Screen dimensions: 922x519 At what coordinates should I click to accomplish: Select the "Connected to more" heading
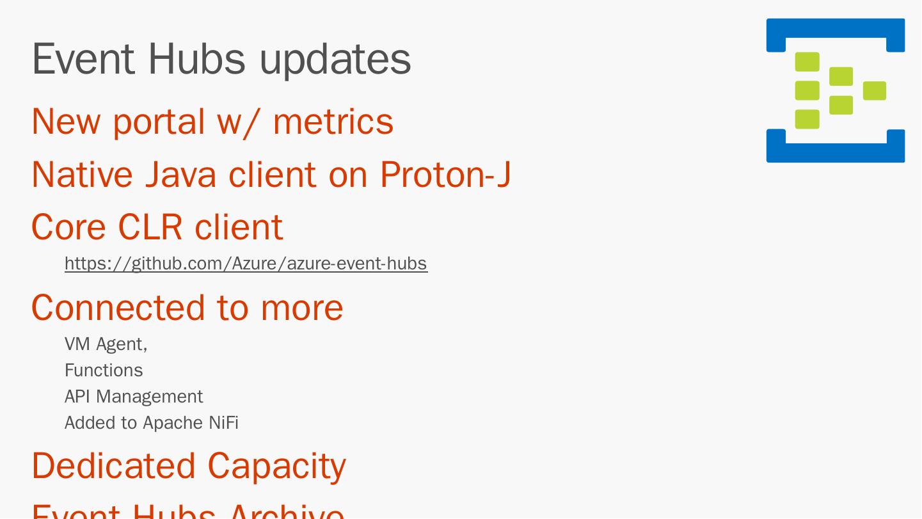click(187, 307)
